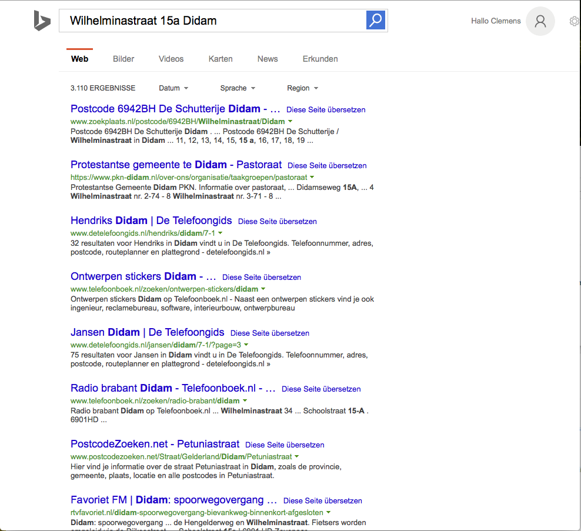Click the detelefoongids.nl/hendriks/didam/7-1 URL text

pyautogui.click(x=143, y=233)
